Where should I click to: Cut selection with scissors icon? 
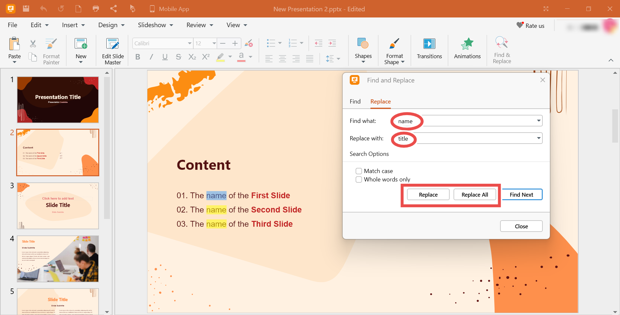tap(33, 43)
